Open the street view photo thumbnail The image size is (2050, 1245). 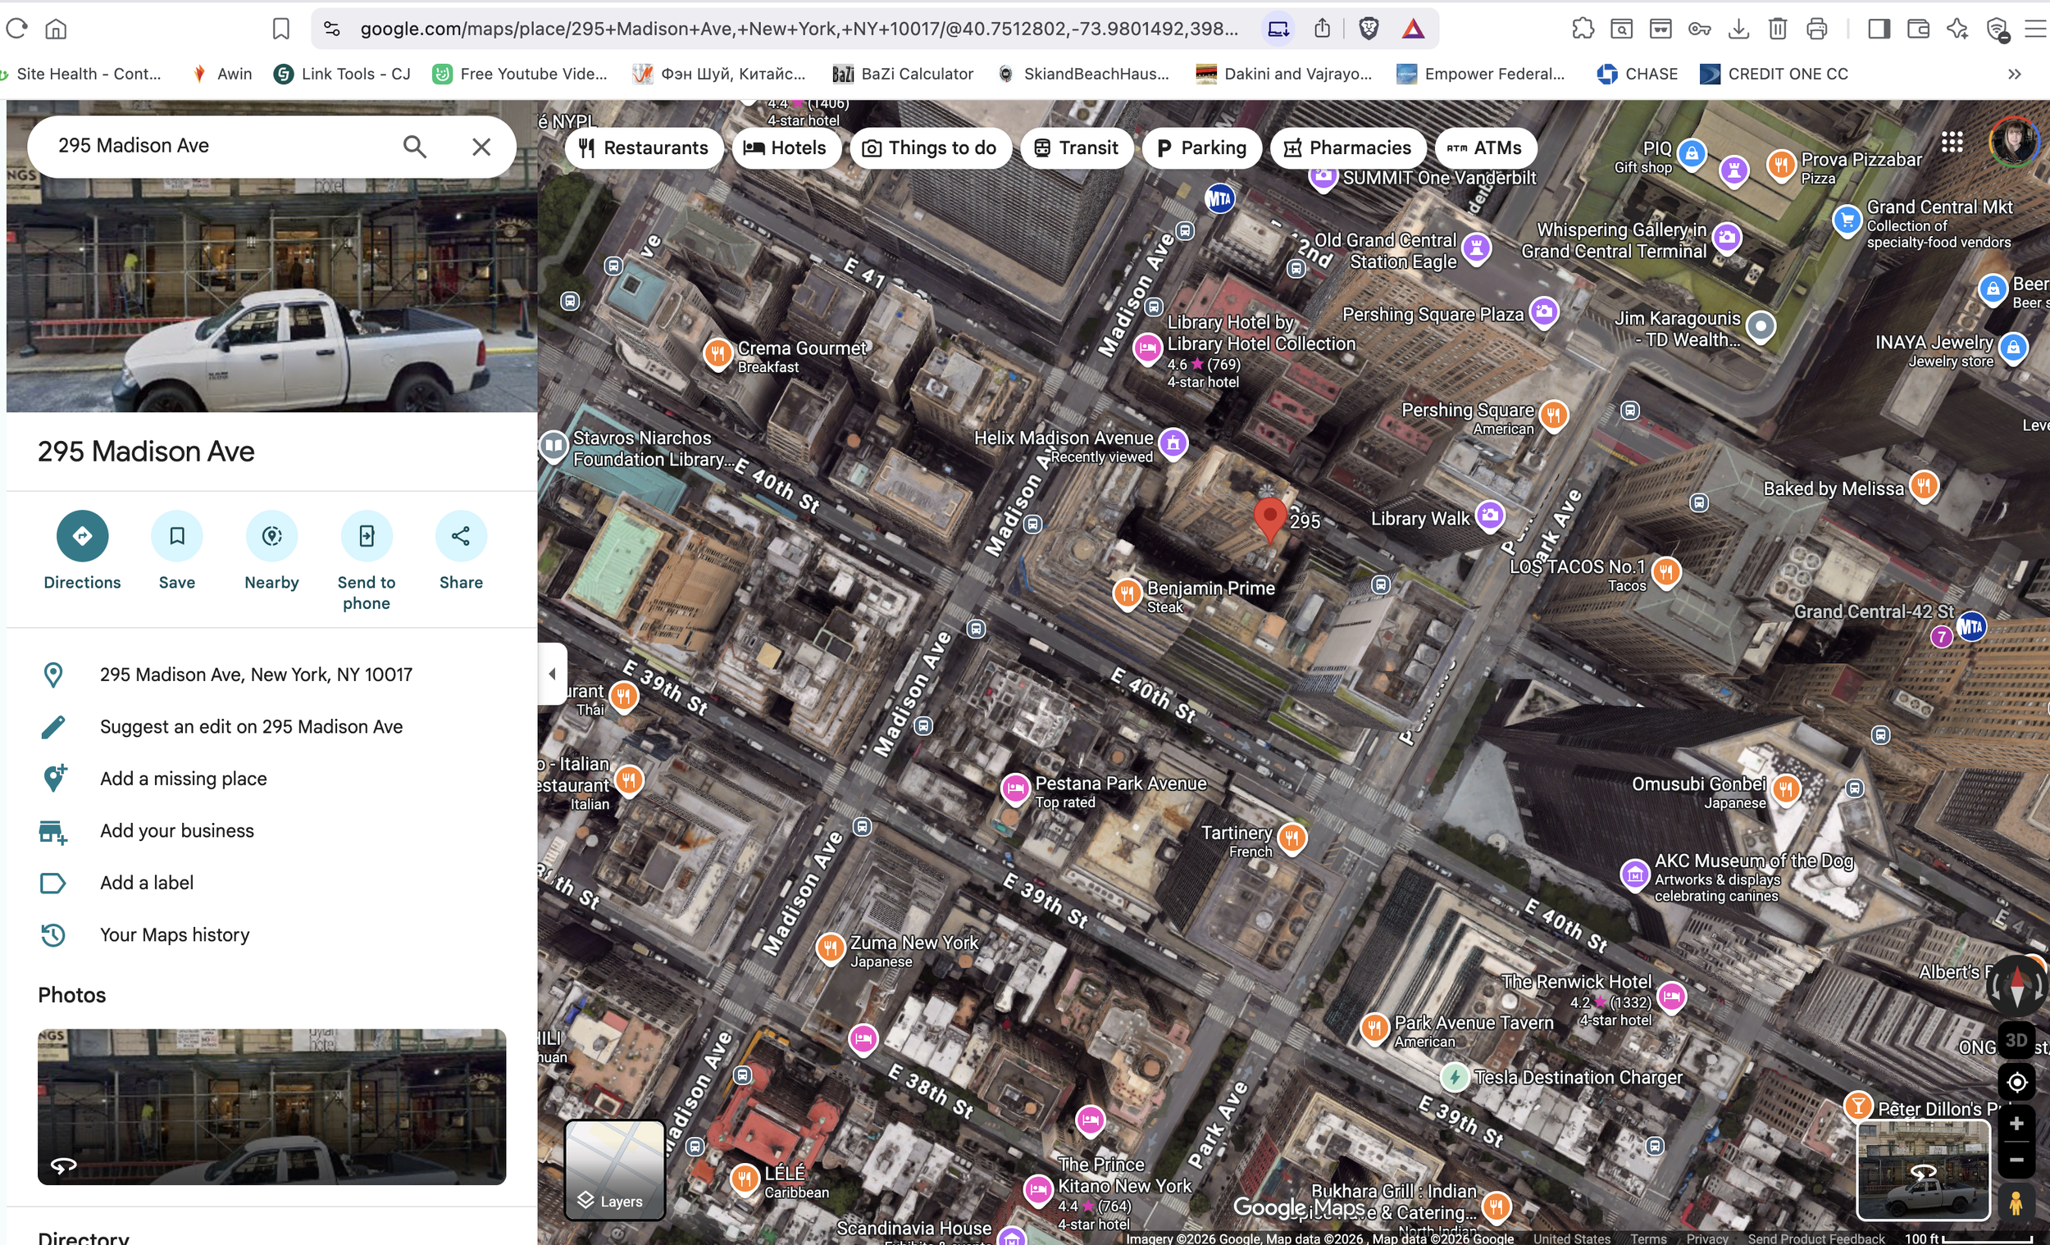coord(271,1107)
